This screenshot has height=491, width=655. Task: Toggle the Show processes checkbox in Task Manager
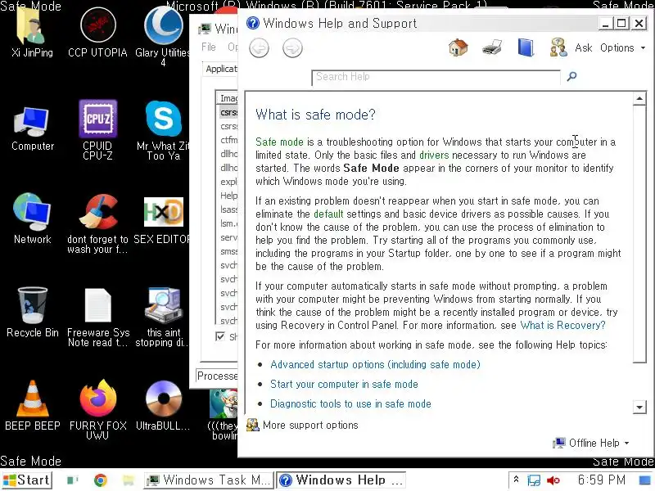220,336
